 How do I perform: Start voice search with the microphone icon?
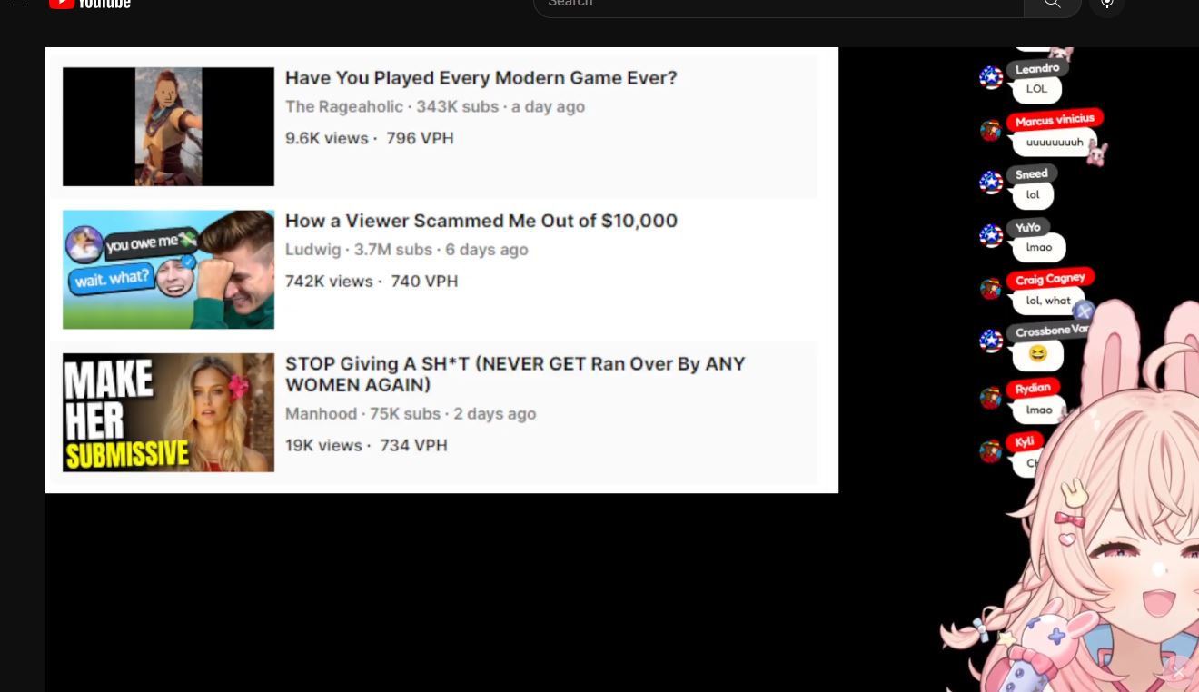coord(1107,5)
